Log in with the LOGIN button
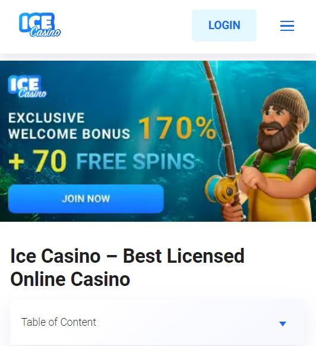 tap(225, 26)
